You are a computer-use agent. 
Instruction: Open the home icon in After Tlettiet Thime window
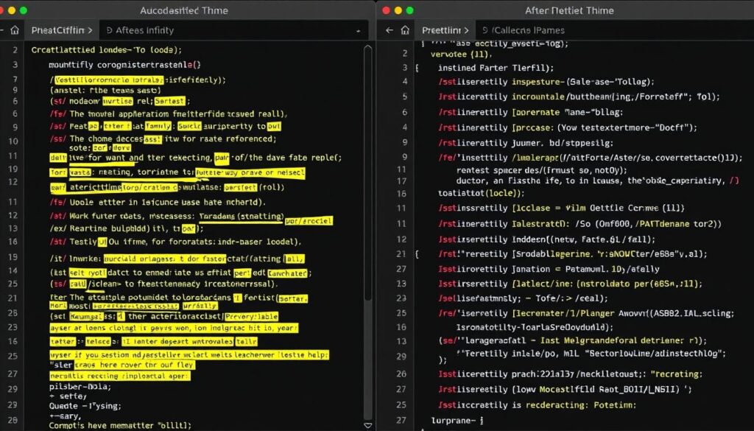pos(406,30)
